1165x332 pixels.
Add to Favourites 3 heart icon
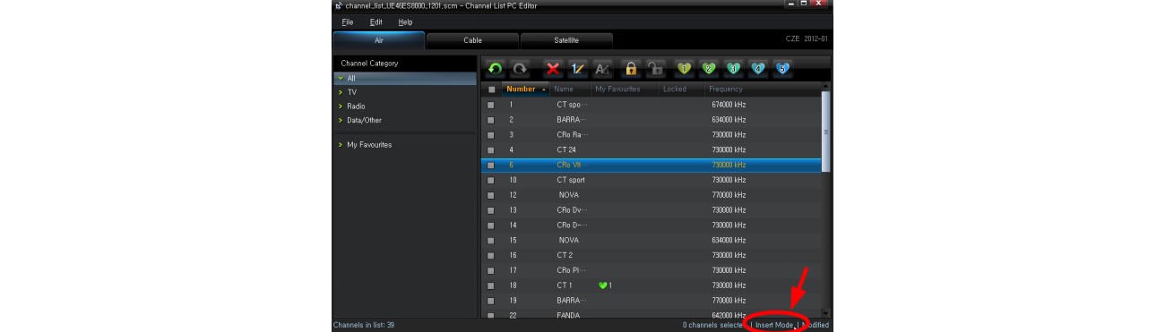point(733,69)
